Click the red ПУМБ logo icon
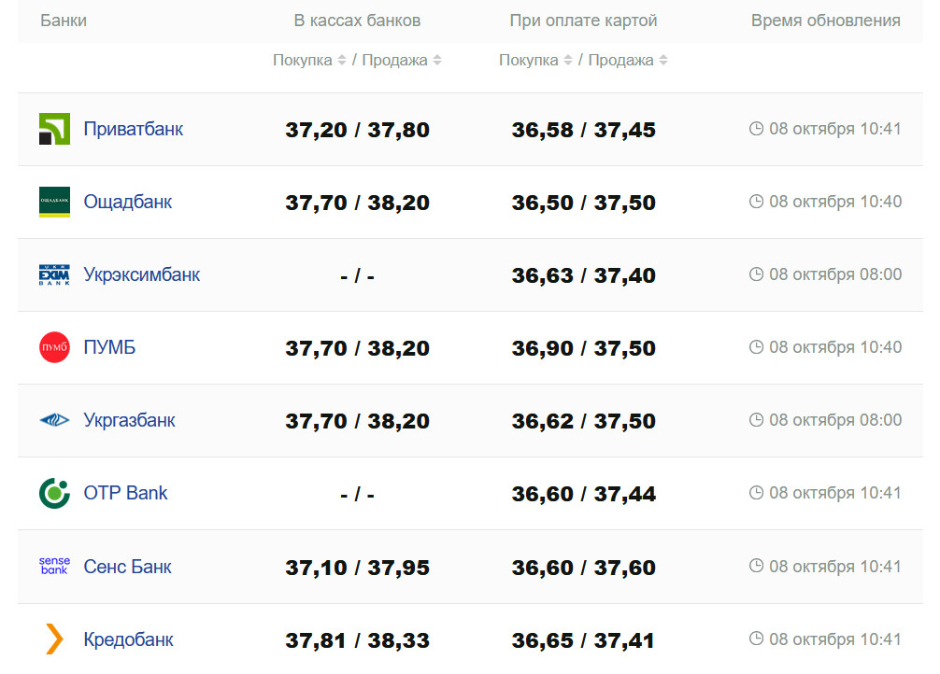940x674 pixels. coord(54,347)
